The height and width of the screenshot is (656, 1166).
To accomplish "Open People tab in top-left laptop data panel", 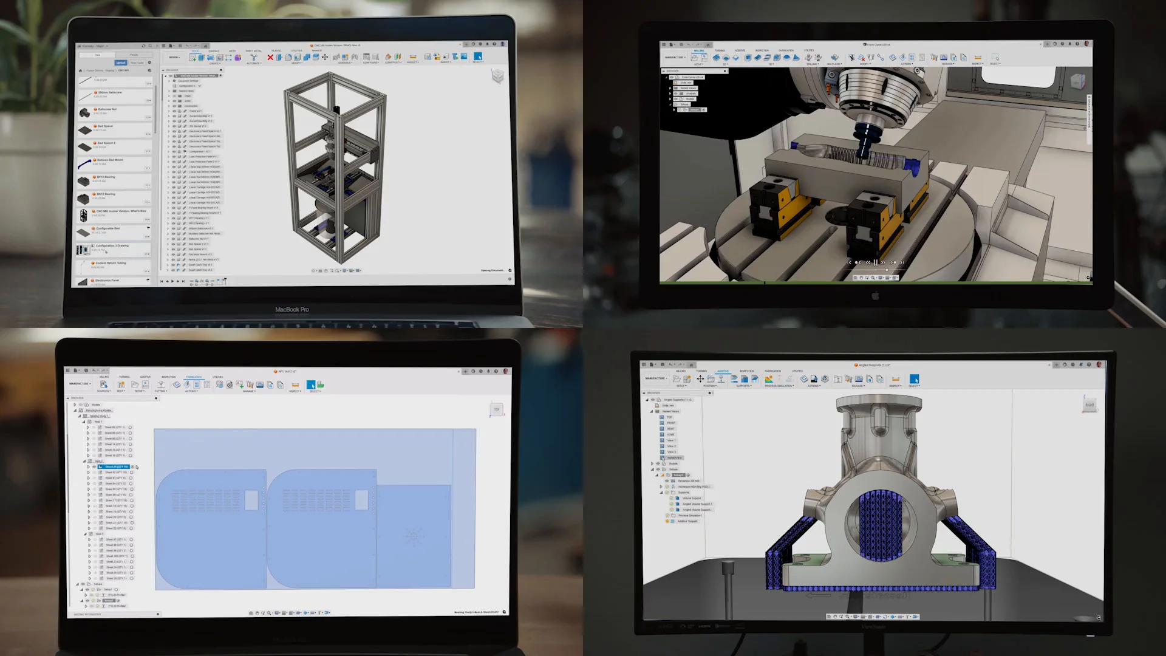I will (134, 55).
